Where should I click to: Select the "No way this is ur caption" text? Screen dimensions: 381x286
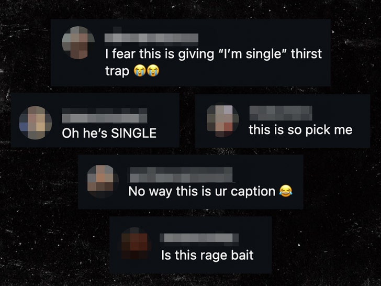(x=201, y=191)
